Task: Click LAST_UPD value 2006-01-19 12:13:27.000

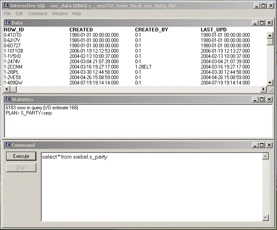Action: [225, 51]
